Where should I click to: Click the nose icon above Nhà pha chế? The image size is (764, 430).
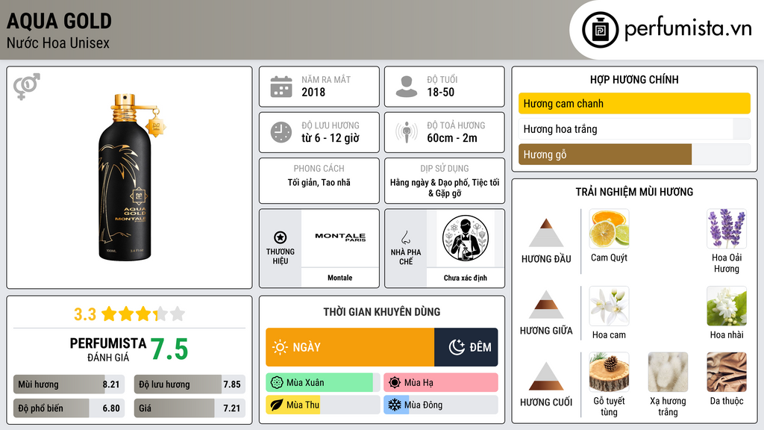click(x=405, y=237)
